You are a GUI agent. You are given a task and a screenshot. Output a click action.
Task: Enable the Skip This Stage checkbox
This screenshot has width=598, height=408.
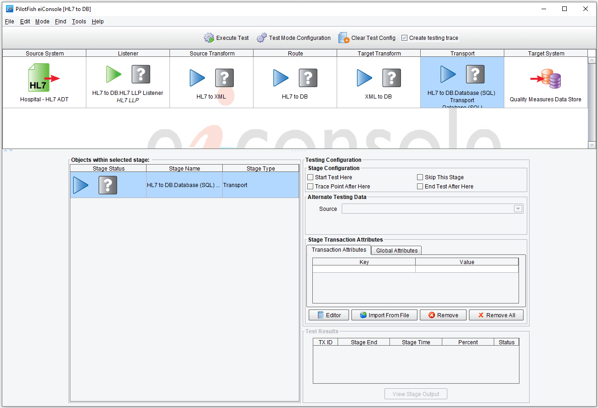click(420, 177)
